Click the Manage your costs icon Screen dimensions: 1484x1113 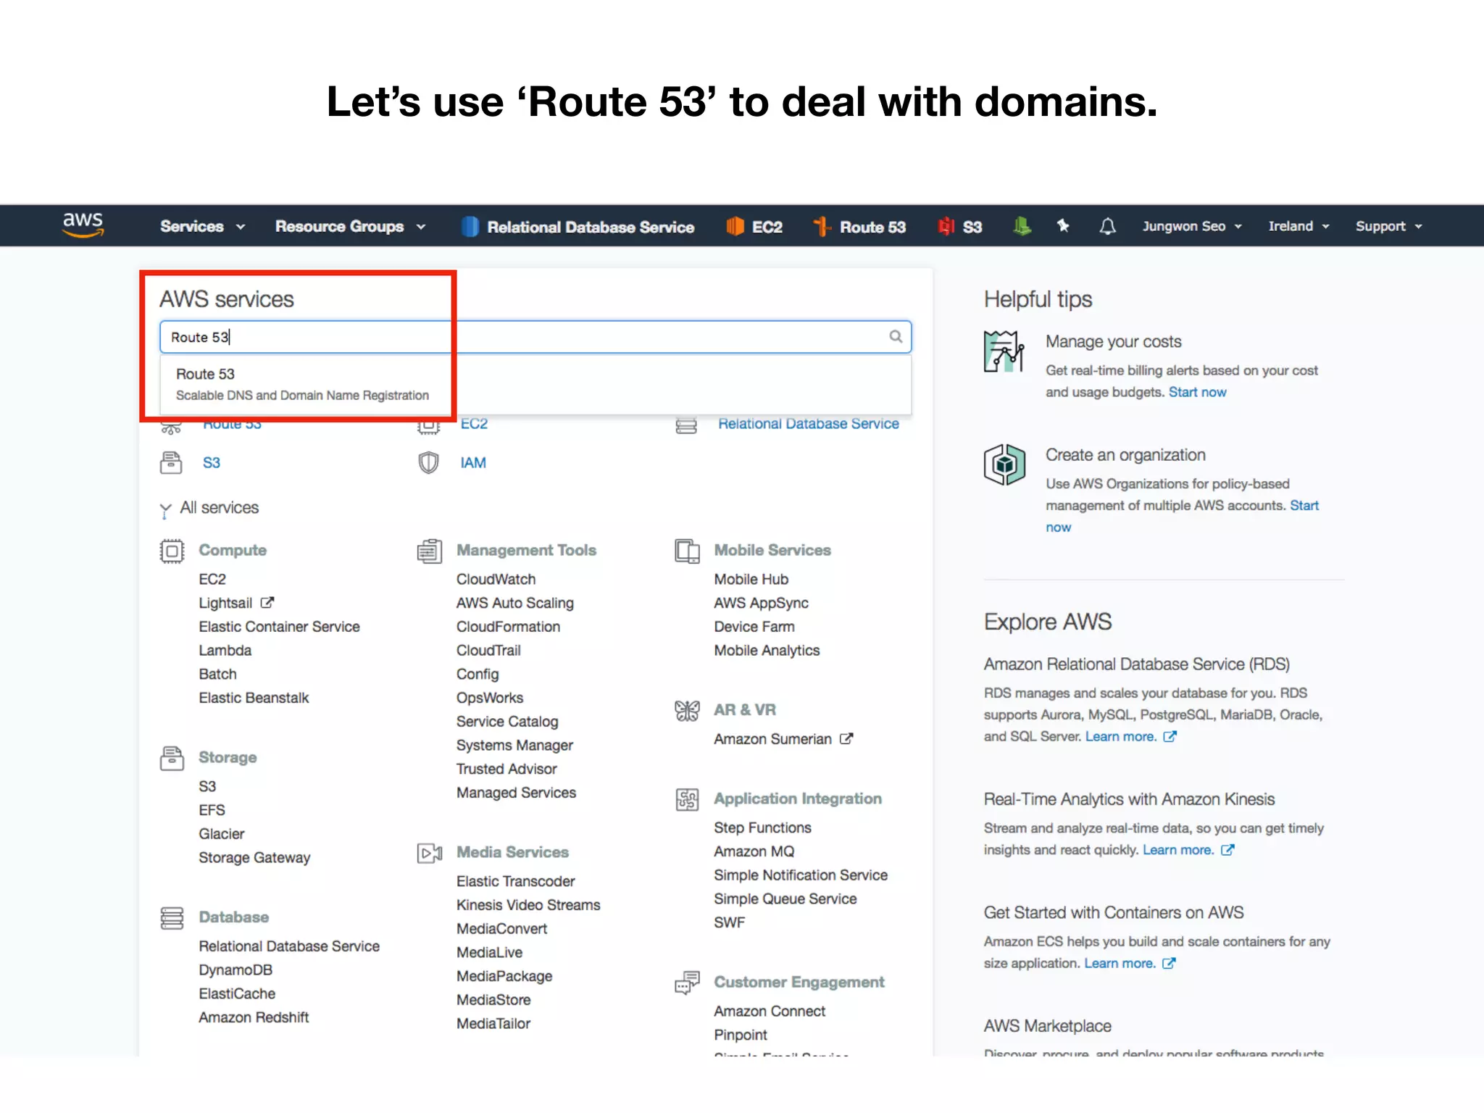click(1004, 351)
